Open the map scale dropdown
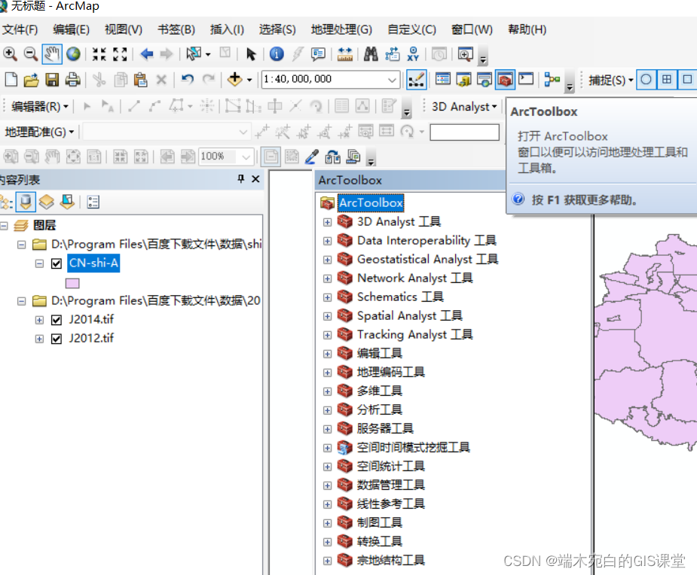The image size is (697, 575). coord(392,80)
